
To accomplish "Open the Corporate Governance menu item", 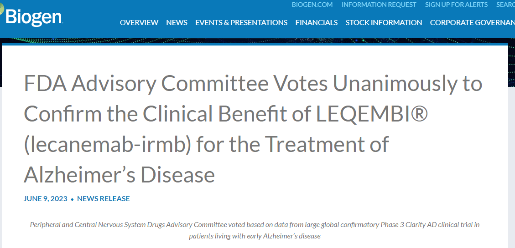I will [472, 22].
